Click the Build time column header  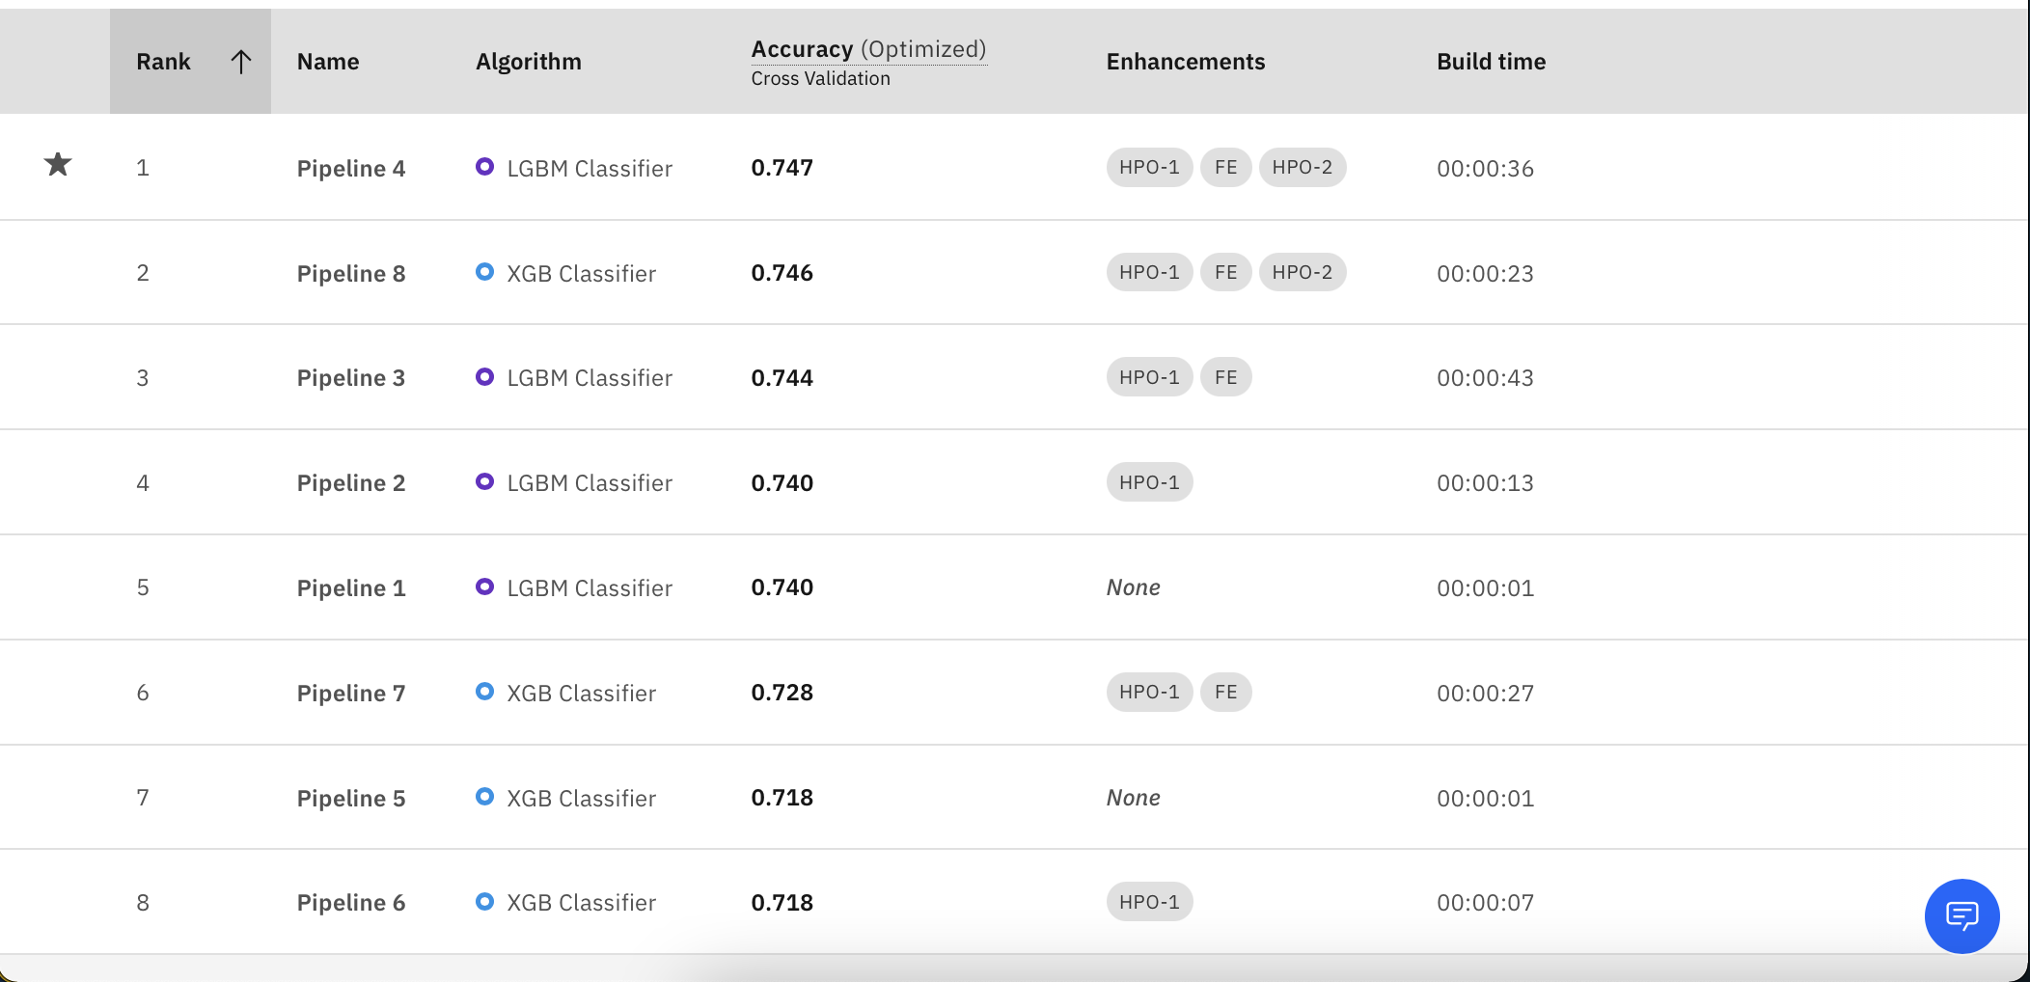(x=1491, y=61)
